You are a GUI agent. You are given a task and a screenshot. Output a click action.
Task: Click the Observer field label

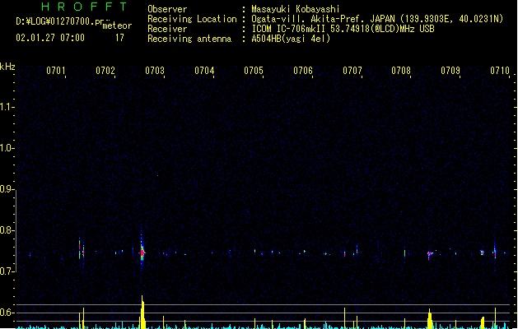(x=167, y=9)
